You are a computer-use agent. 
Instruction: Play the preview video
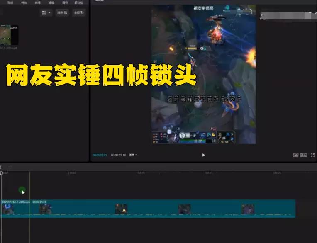(x=203, y=155)
